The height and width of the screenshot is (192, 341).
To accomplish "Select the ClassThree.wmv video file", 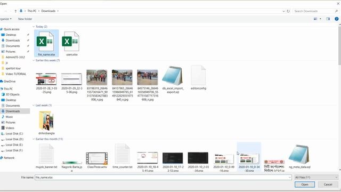I will [x=97, y=160].
